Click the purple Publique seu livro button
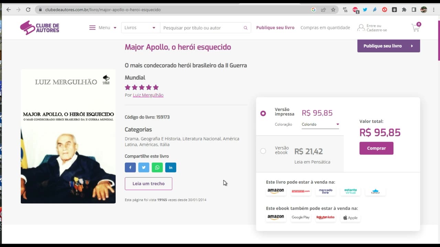The image size is (440, 247). (x=388, y=46)
